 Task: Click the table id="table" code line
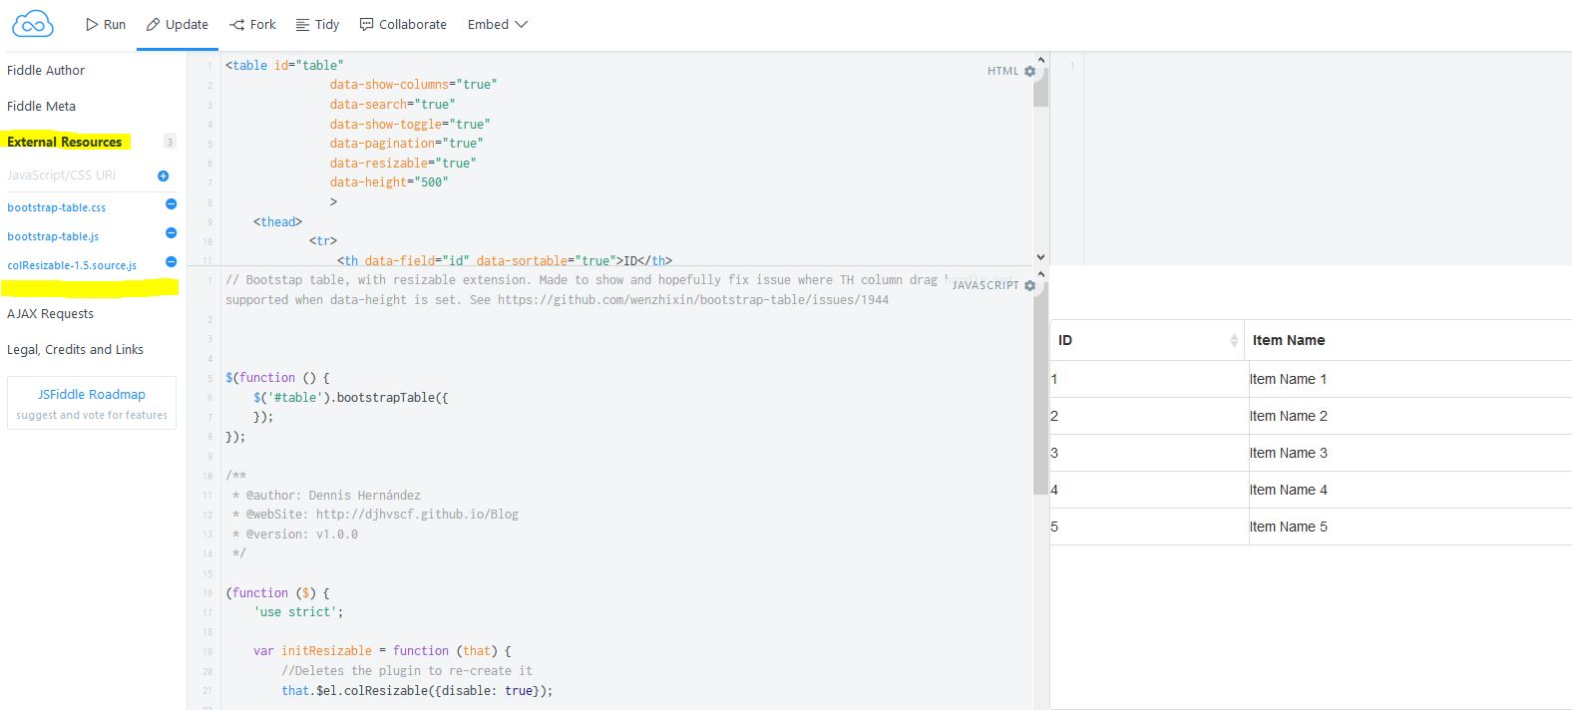coord(284,65)
